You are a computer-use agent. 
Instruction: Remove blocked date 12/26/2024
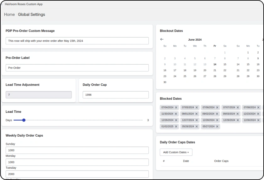click(176, 120)
